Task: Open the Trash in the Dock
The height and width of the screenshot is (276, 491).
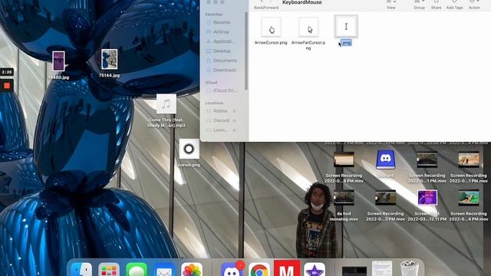Action: pyautogui.click(x=409, y=269)
